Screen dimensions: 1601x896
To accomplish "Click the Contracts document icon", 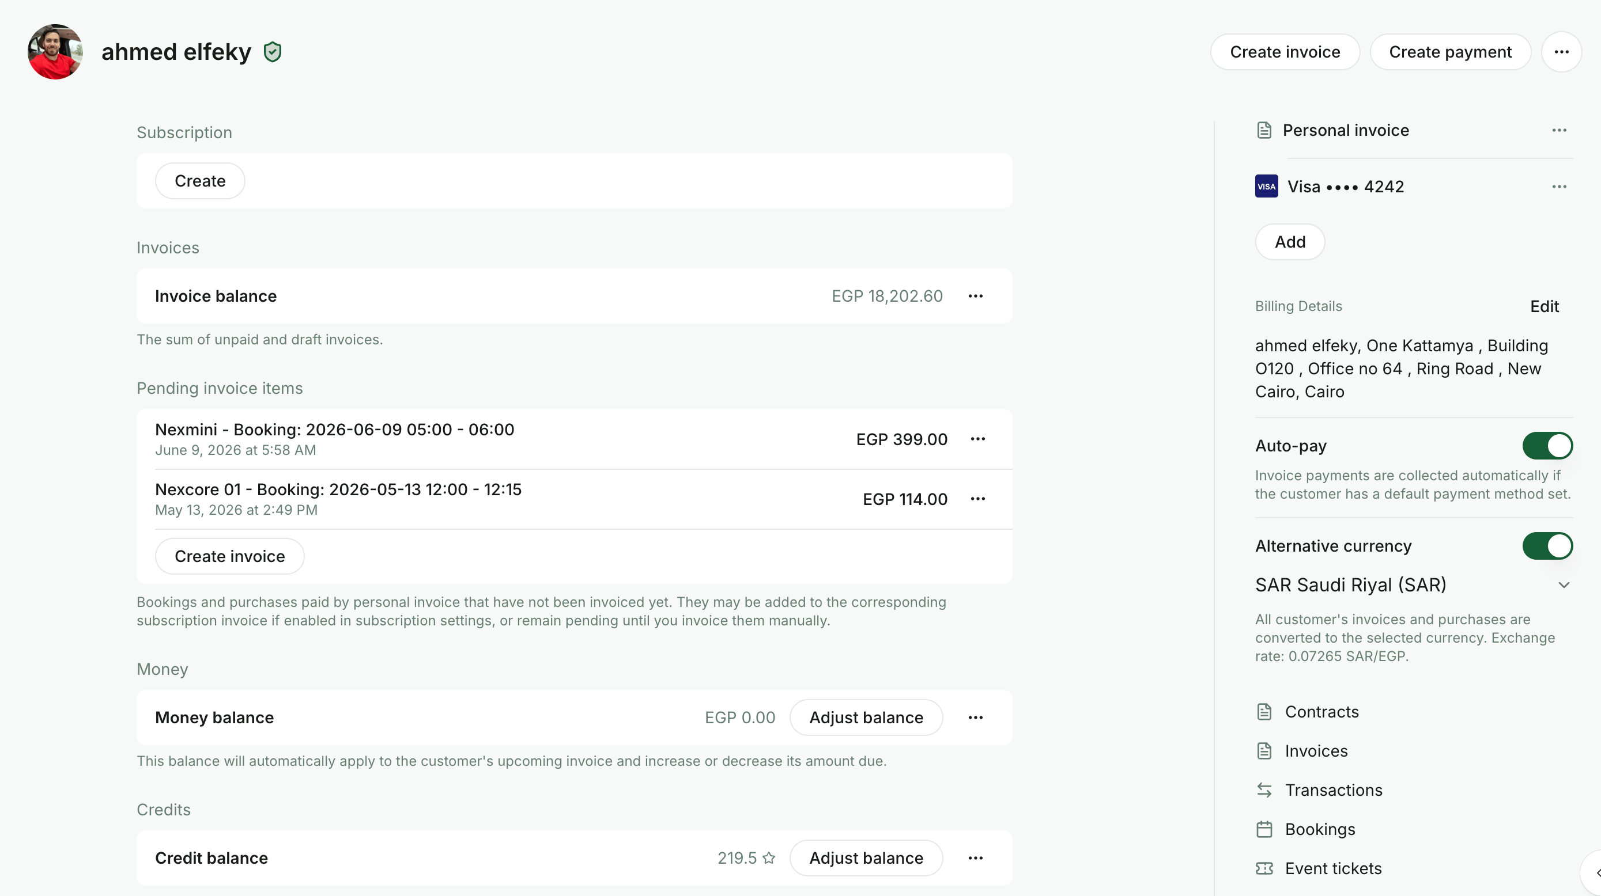I will [1264, 712].
